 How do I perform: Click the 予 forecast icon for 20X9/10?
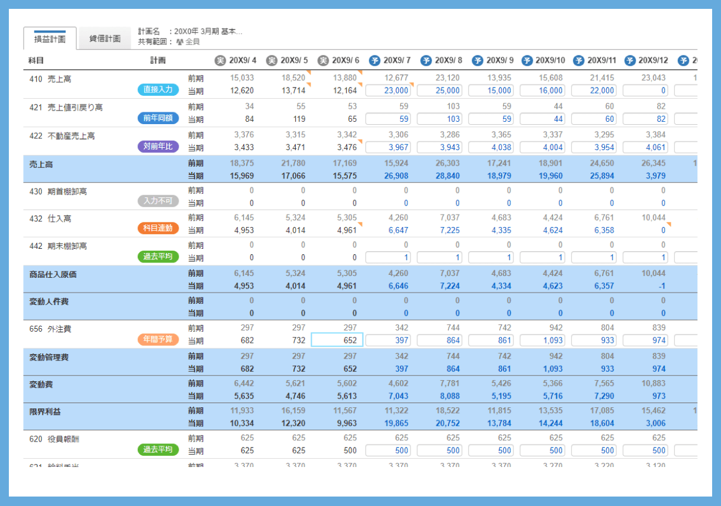click(529, 60)
